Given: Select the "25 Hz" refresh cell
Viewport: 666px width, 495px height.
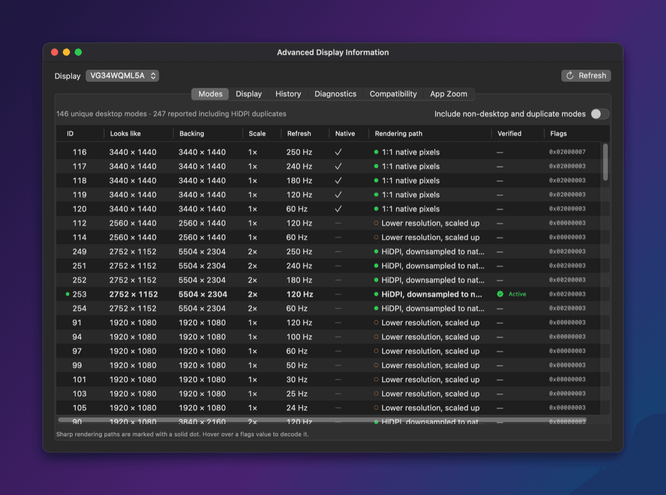Looking at the screenshot, I should coord(297,394).
